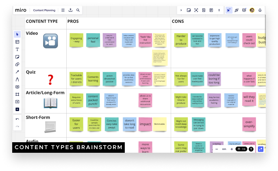
Task: Open the comments feed icon with blue dot
Action: (244, 10)
